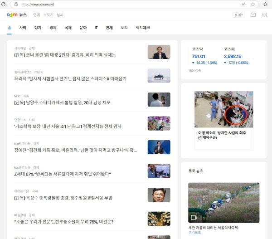
Task: Click the 로그인 button
Action: click(x=238, y=15)
